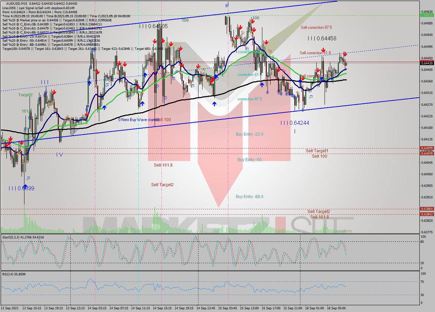Click the '13 Sep 23:15' time axis label
Image resolution: width=435 pixels, height=312 pixels.
point(75,308)
